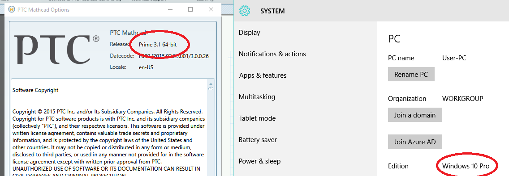
Task: Click the PC heading in Settings
Action: 394,39
